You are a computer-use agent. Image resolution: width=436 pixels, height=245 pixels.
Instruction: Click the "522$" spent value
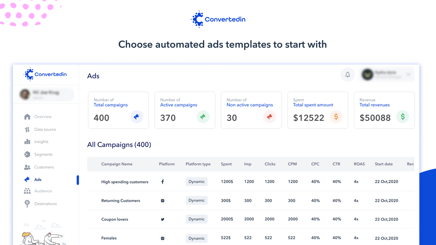coord(226,238)
